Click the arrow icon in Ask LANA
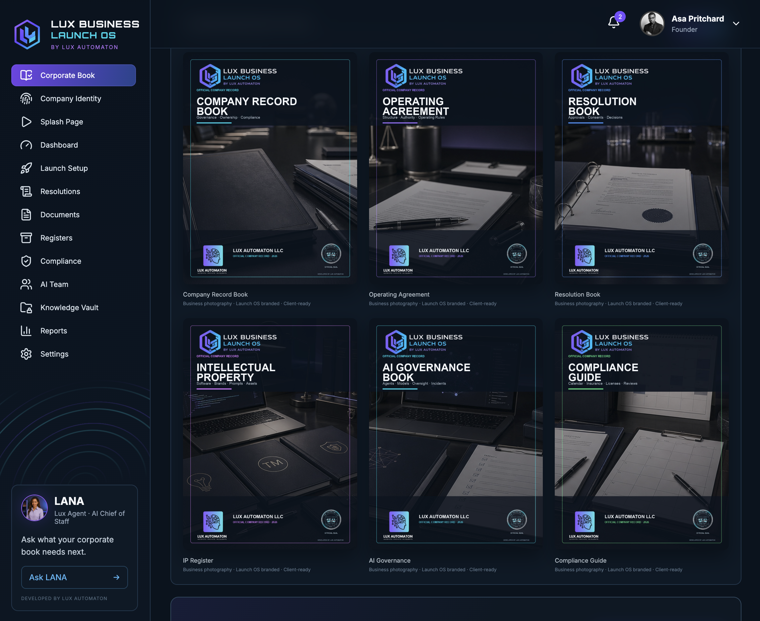 (116, 577)
